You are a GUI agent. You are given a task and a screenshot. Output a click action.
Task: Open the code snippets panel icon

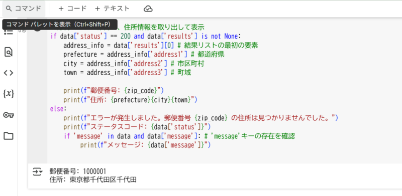click(x=9, y=73)
